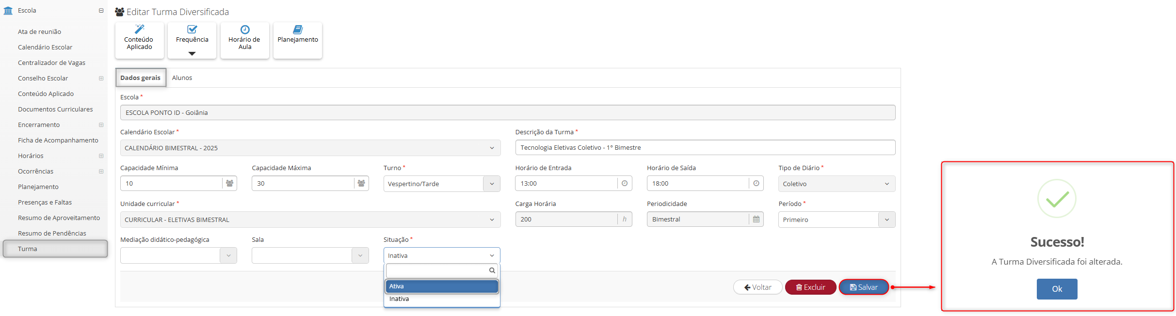Click the Descrição da Turma text field
1176x316 pixels.
[705, 147]
